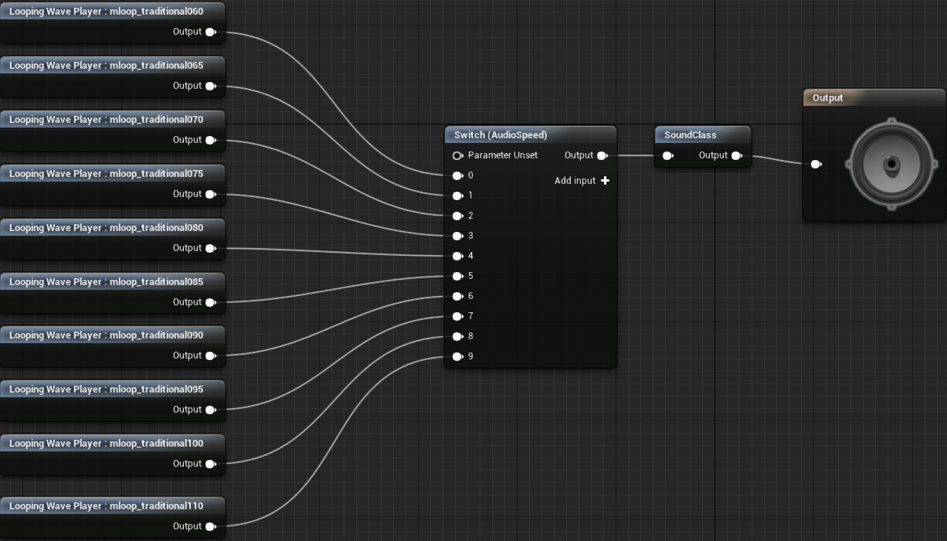Click output pin of mloop_traditional100 node

210,464
